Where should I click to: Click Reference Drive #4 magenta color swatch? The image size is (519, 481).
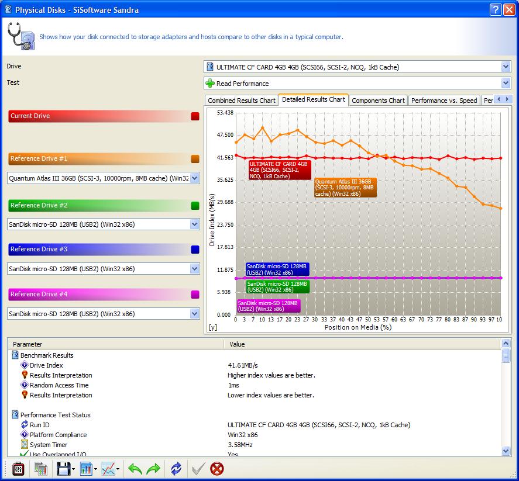point(195,295)
